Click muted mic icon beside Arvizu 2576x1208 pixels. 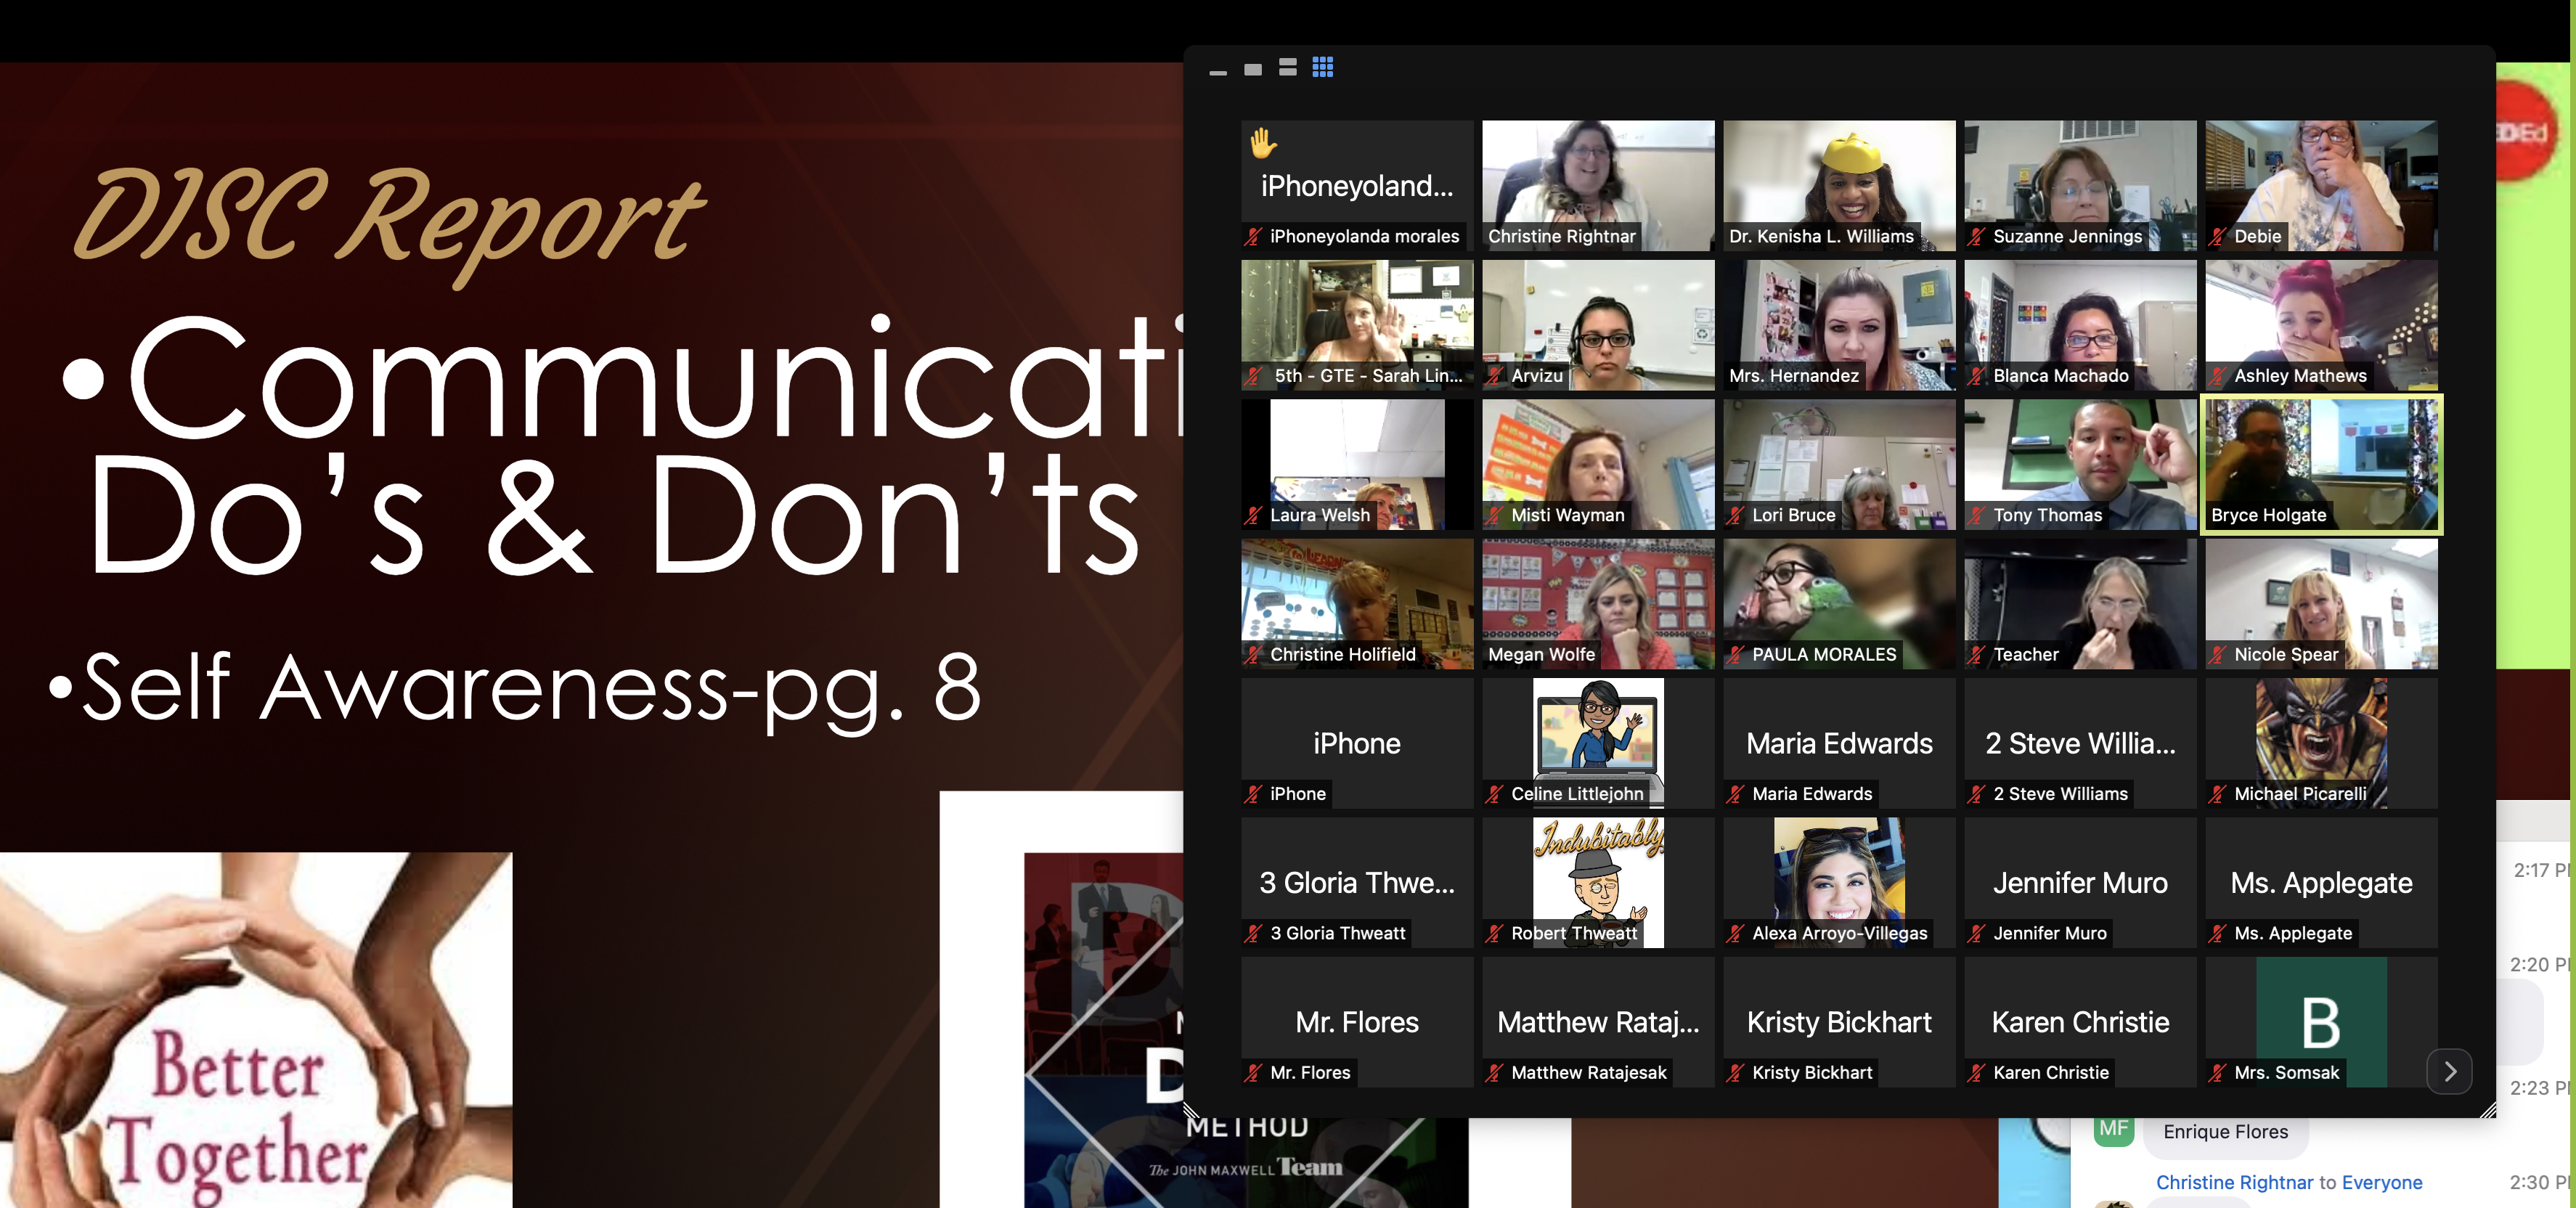coord(1494,376)
